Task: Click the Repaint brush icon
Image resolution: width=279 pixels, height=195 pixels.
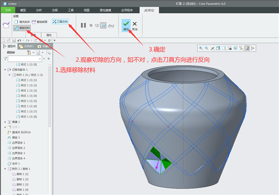Action: pyautogui.click(x=212, y=48)
